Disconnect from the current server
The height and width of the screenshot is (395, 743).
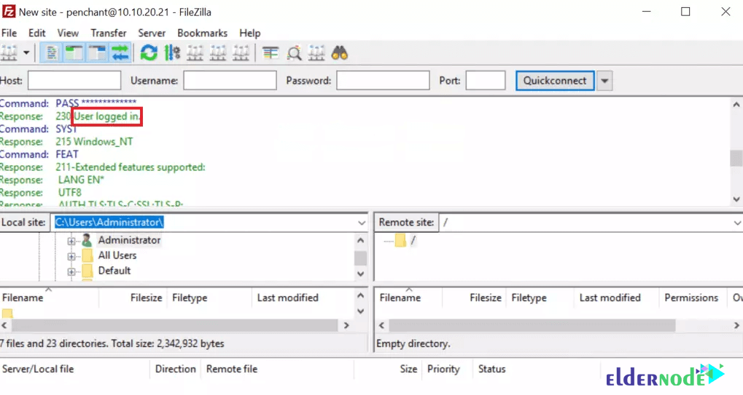[x=218, y=53]
